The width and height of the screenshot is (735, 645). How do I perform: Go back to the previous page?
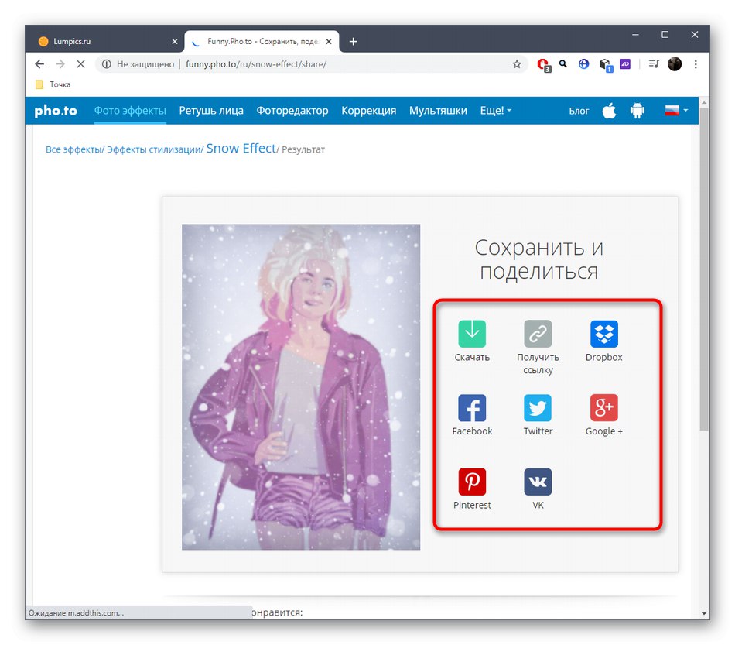(39, 63)
